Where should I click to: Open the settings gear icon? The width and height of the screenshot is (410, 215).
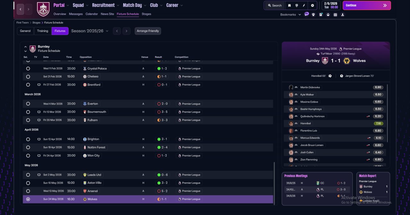[x=312, y=5]
